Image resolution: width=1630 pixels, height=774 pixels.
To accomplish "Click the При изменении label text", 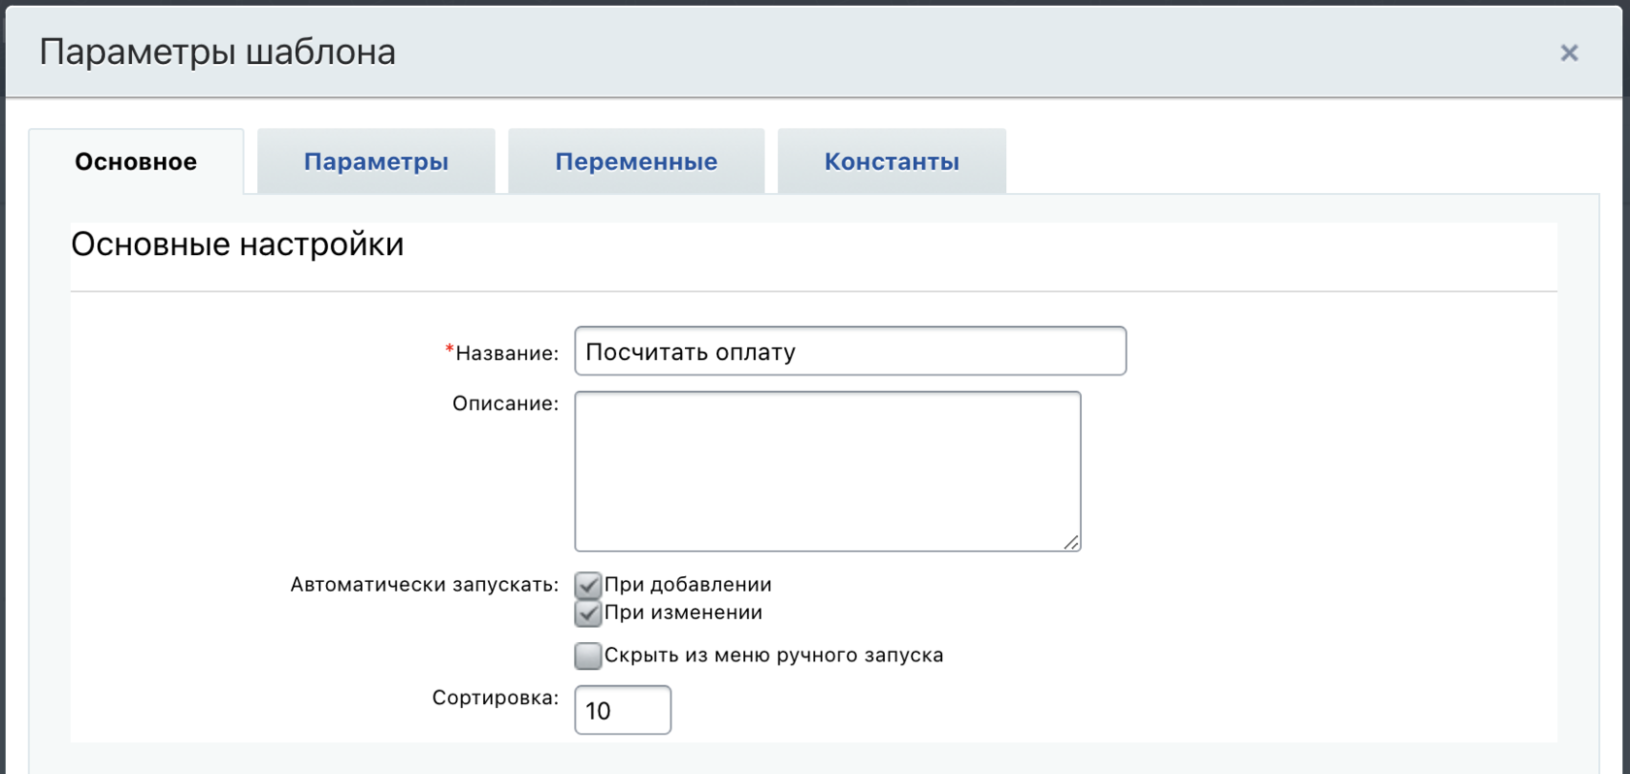I will (683, 613).
